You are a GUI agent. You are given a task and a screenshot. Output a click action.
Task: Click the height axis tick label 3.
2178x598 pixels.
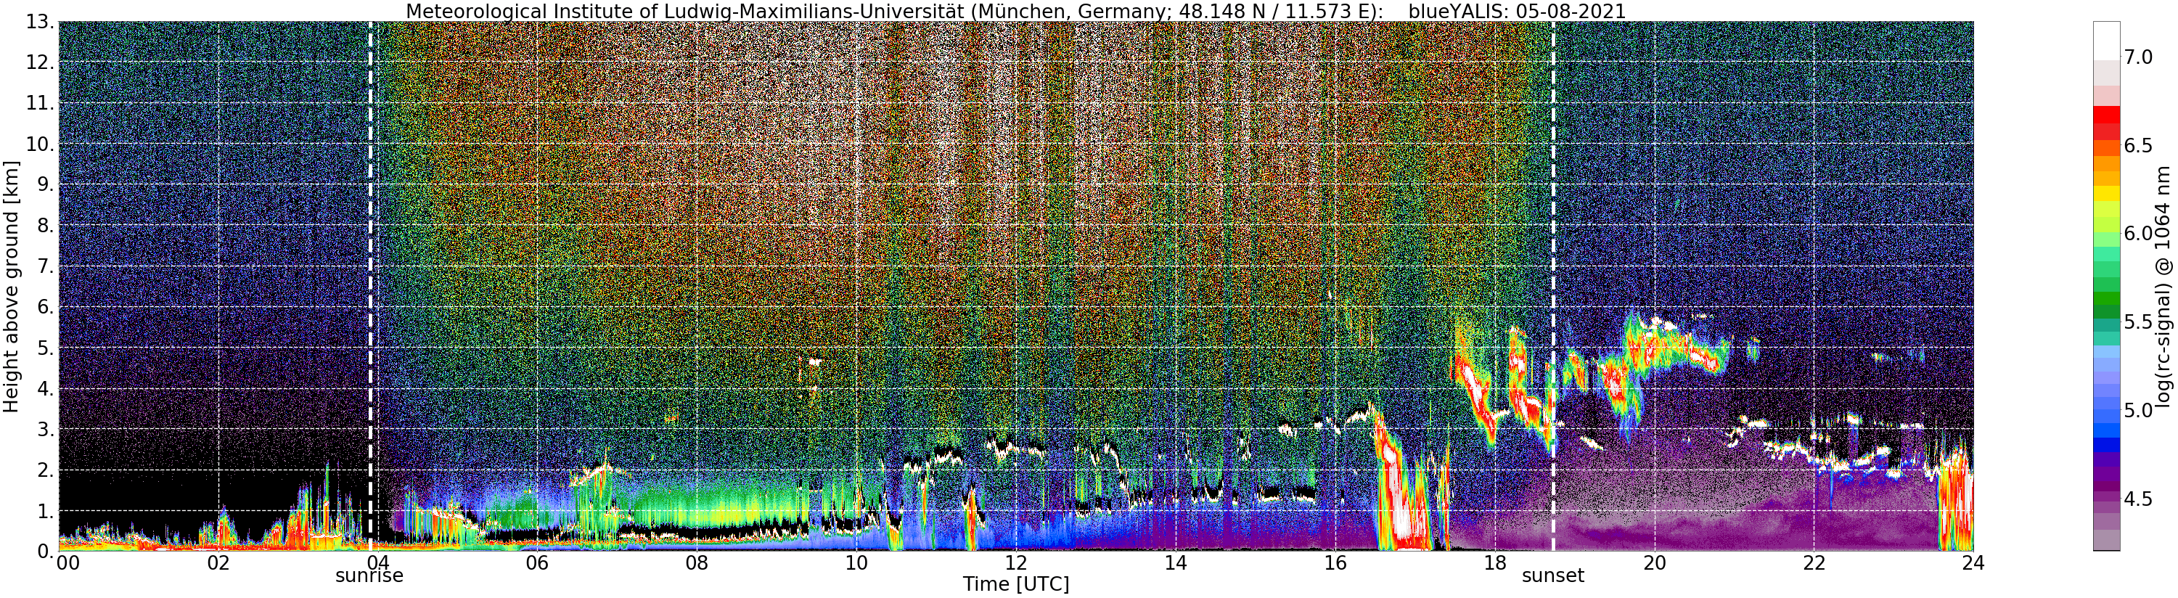[46, 429]
